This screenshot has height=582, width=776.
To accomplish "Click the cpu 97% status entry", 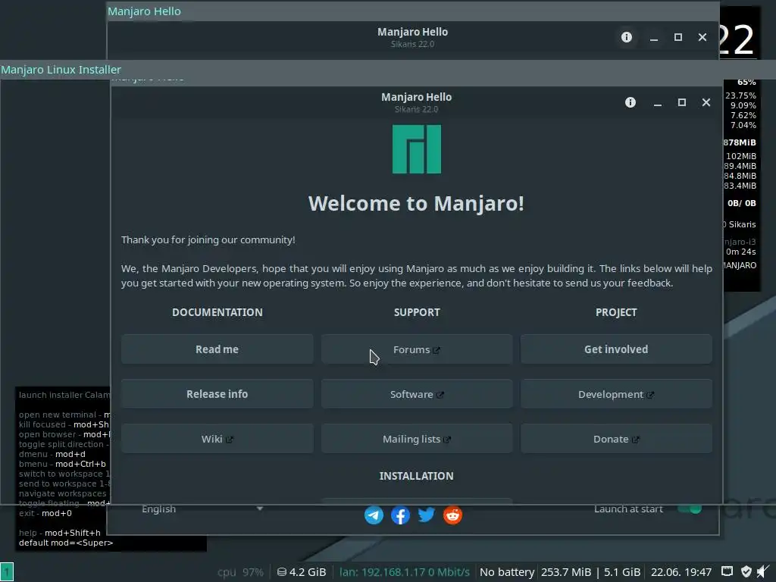I will 240,572.
